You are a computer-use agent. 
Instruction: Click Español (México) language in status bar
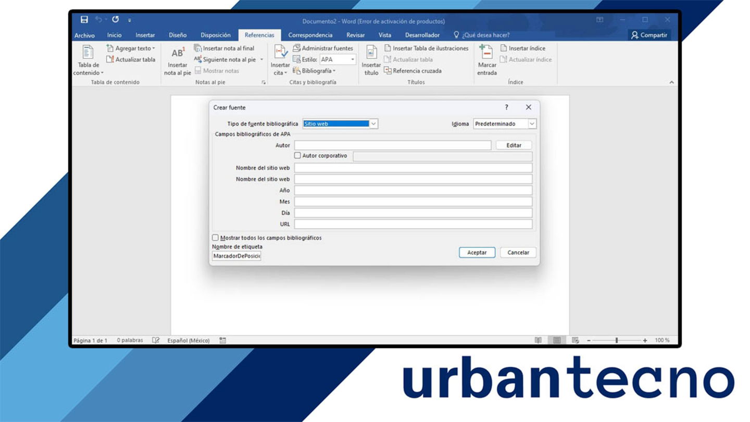[x=189, y=340]
